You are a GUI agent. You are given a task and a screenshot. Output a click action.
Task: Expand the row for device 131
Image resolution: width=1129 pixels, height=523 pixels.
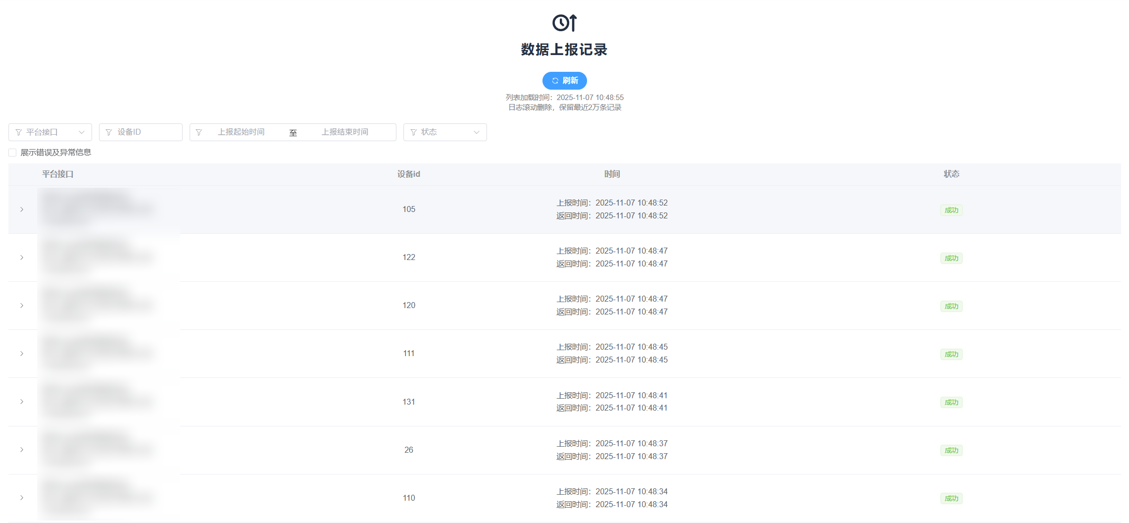22,402
